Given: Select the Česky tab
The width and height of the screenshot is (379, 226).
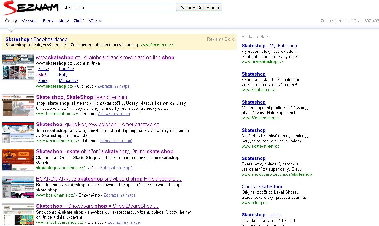Looking at the screenshot, I should click(x=11, y=21).
